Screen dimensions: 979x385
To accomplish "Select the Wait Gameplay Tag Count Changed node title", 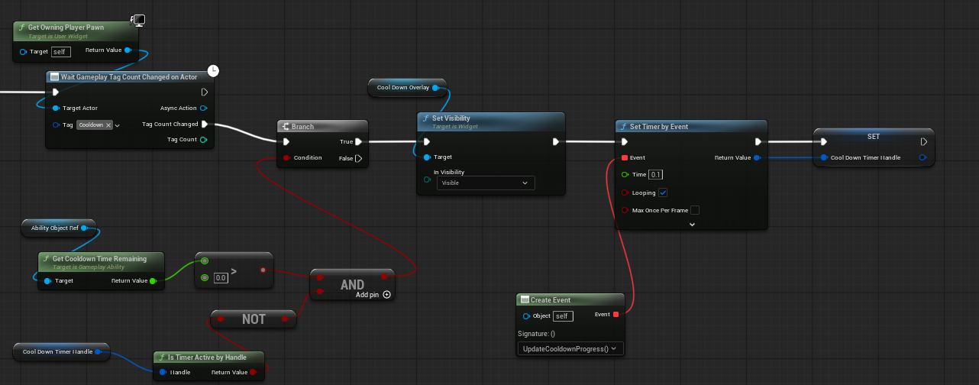I will pyautogui.click(x=129, y=77).
